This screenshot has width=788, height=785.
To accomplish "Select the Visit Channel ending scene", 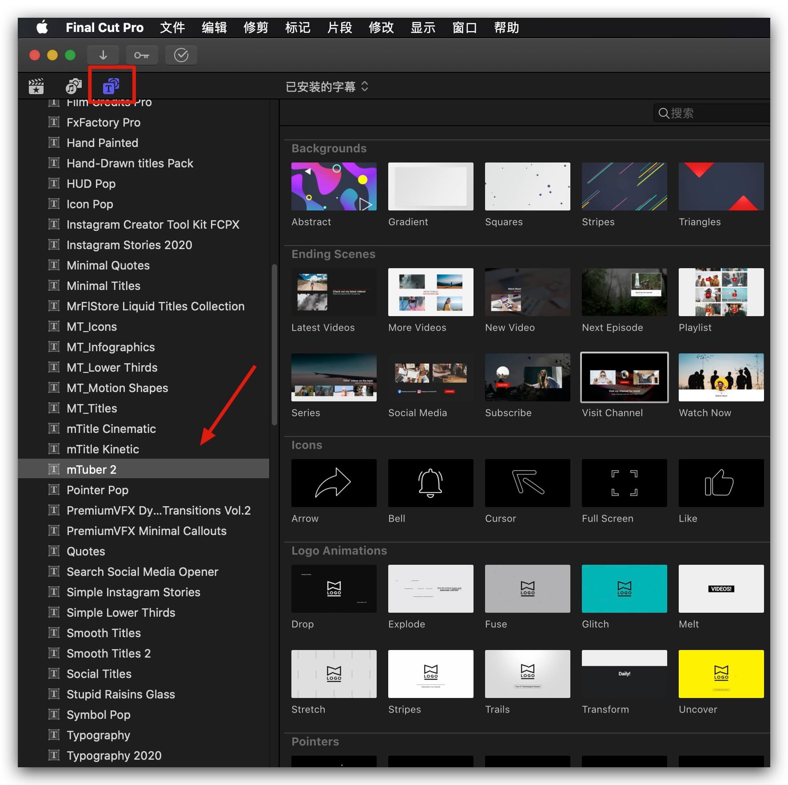I will [624, 377].
